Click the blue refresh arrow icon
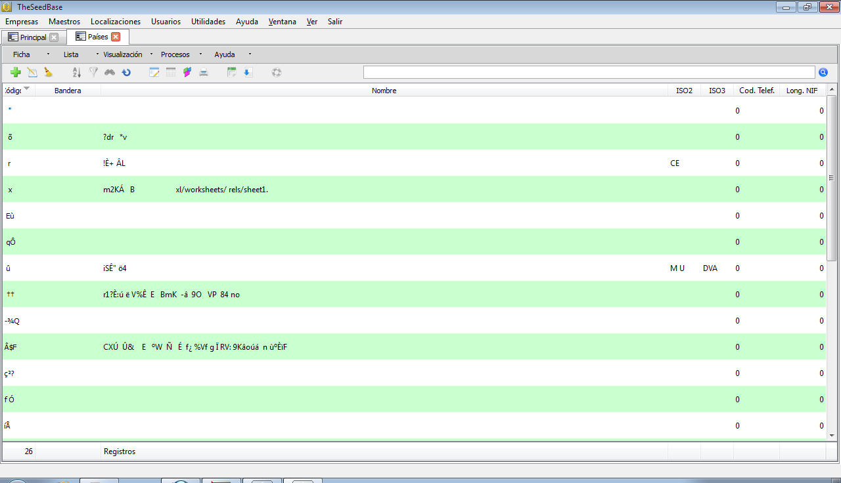 [x=126, y=72]
